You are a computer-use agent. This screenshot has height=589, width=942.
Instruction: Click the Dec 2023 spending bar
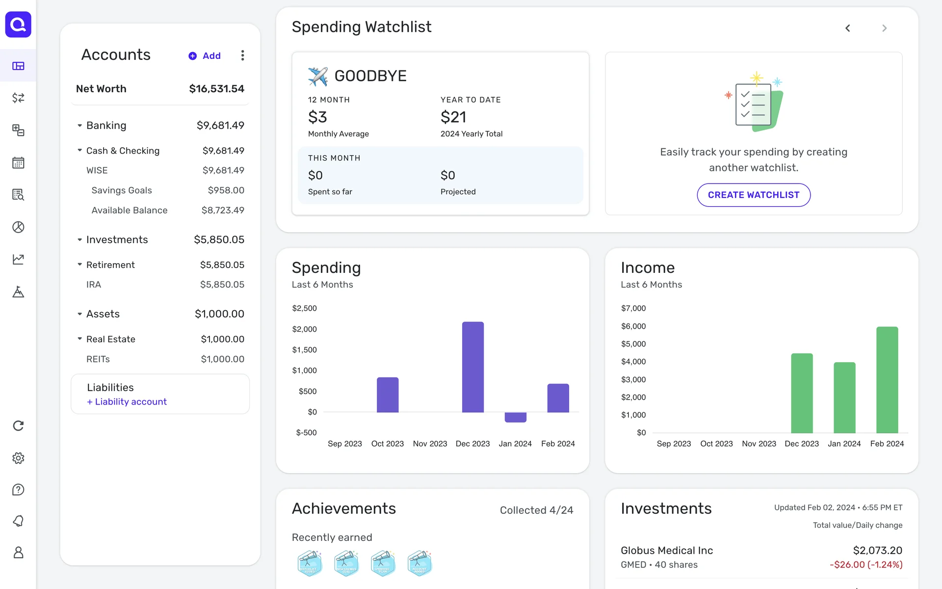pyautogui.click(x=472, y=367)
